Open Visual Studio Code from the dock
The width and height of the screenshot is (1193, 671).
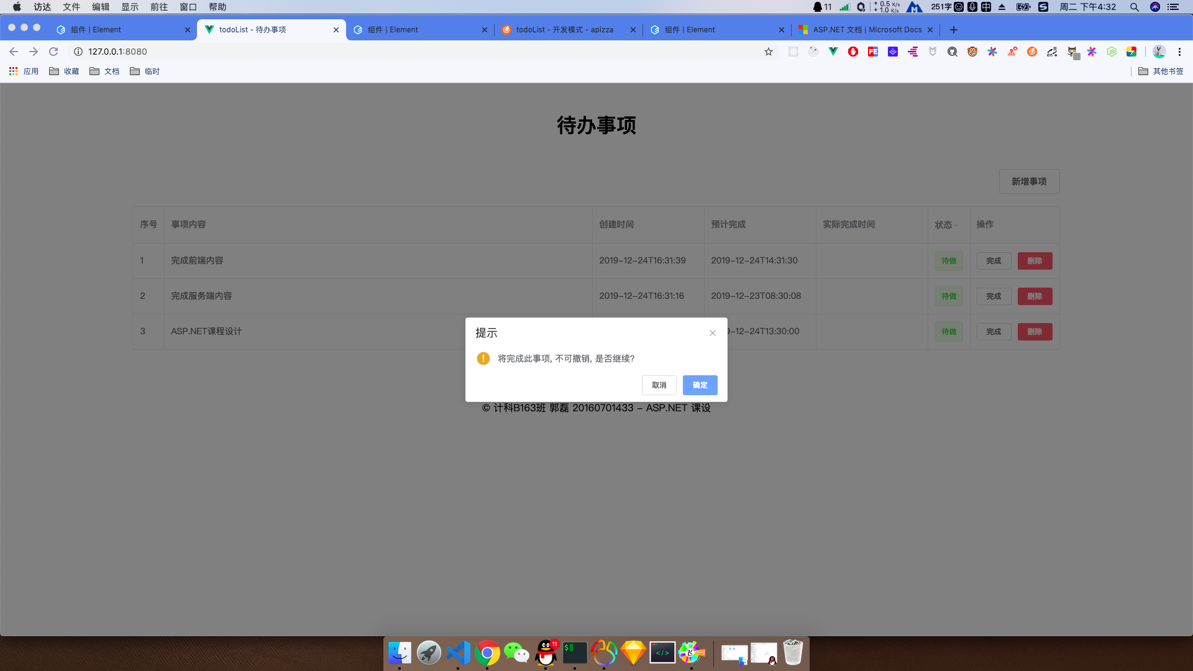pyautogui.click(x=459, y=653)
